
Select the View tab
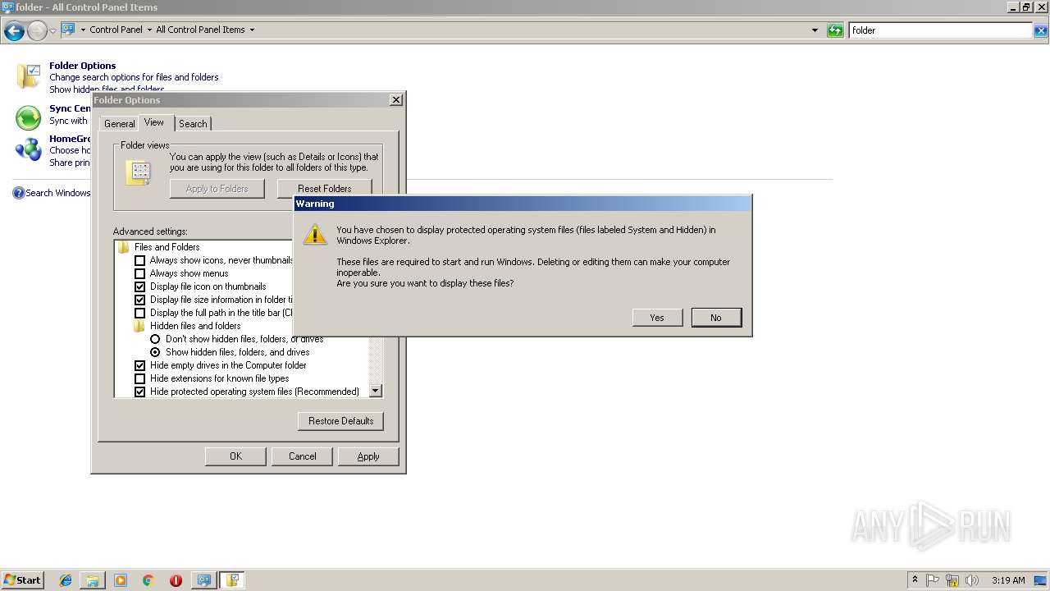point(154,122)
